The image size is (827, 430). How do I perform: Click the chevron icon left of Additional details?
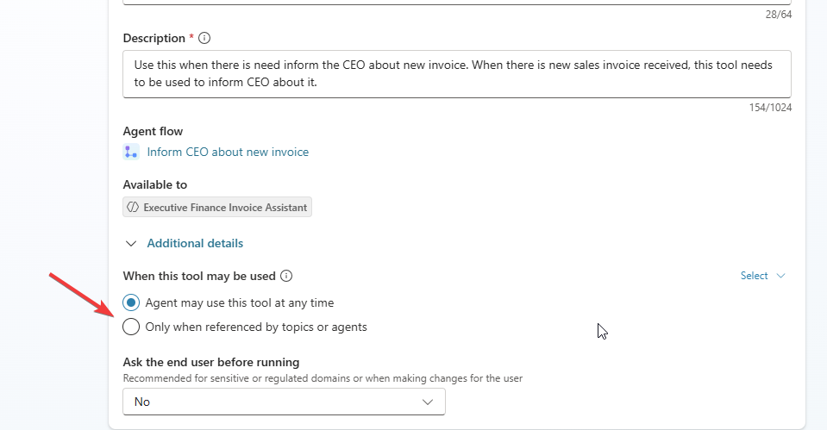(x=131, y=244)
